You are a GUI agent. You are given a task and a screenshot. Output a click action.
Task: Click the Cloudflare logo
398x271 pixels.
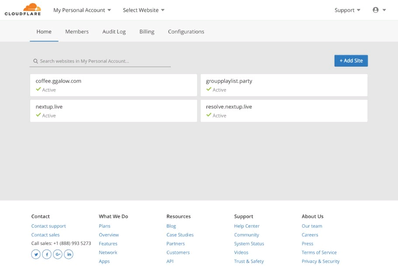click(23, 10)
